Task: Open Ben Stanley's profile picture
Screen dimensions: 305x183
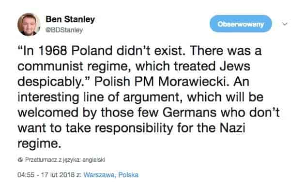Action: tap(29, 25)
